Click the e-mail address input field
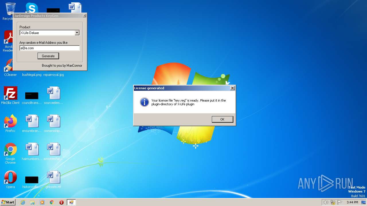 point(49,48)
